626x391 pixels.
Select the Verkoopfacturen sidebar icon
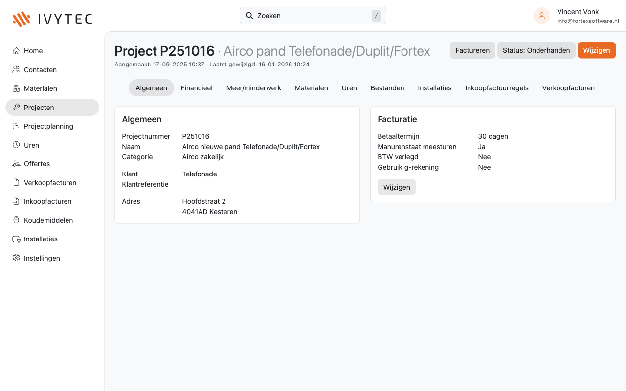click(15, 182)
